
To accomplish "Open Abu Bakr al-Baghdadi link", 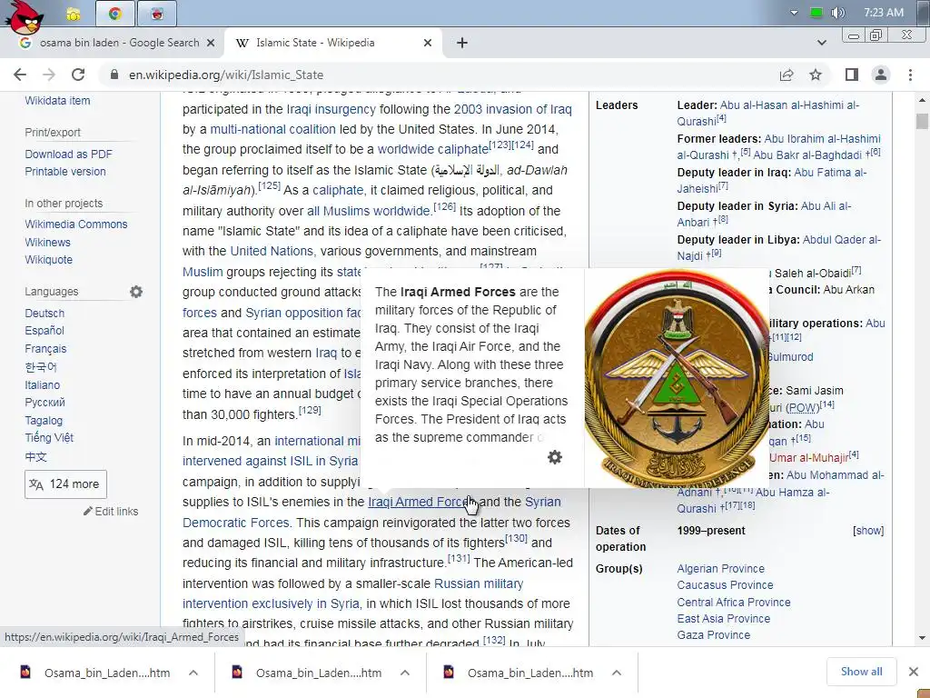I will [807, 155].
